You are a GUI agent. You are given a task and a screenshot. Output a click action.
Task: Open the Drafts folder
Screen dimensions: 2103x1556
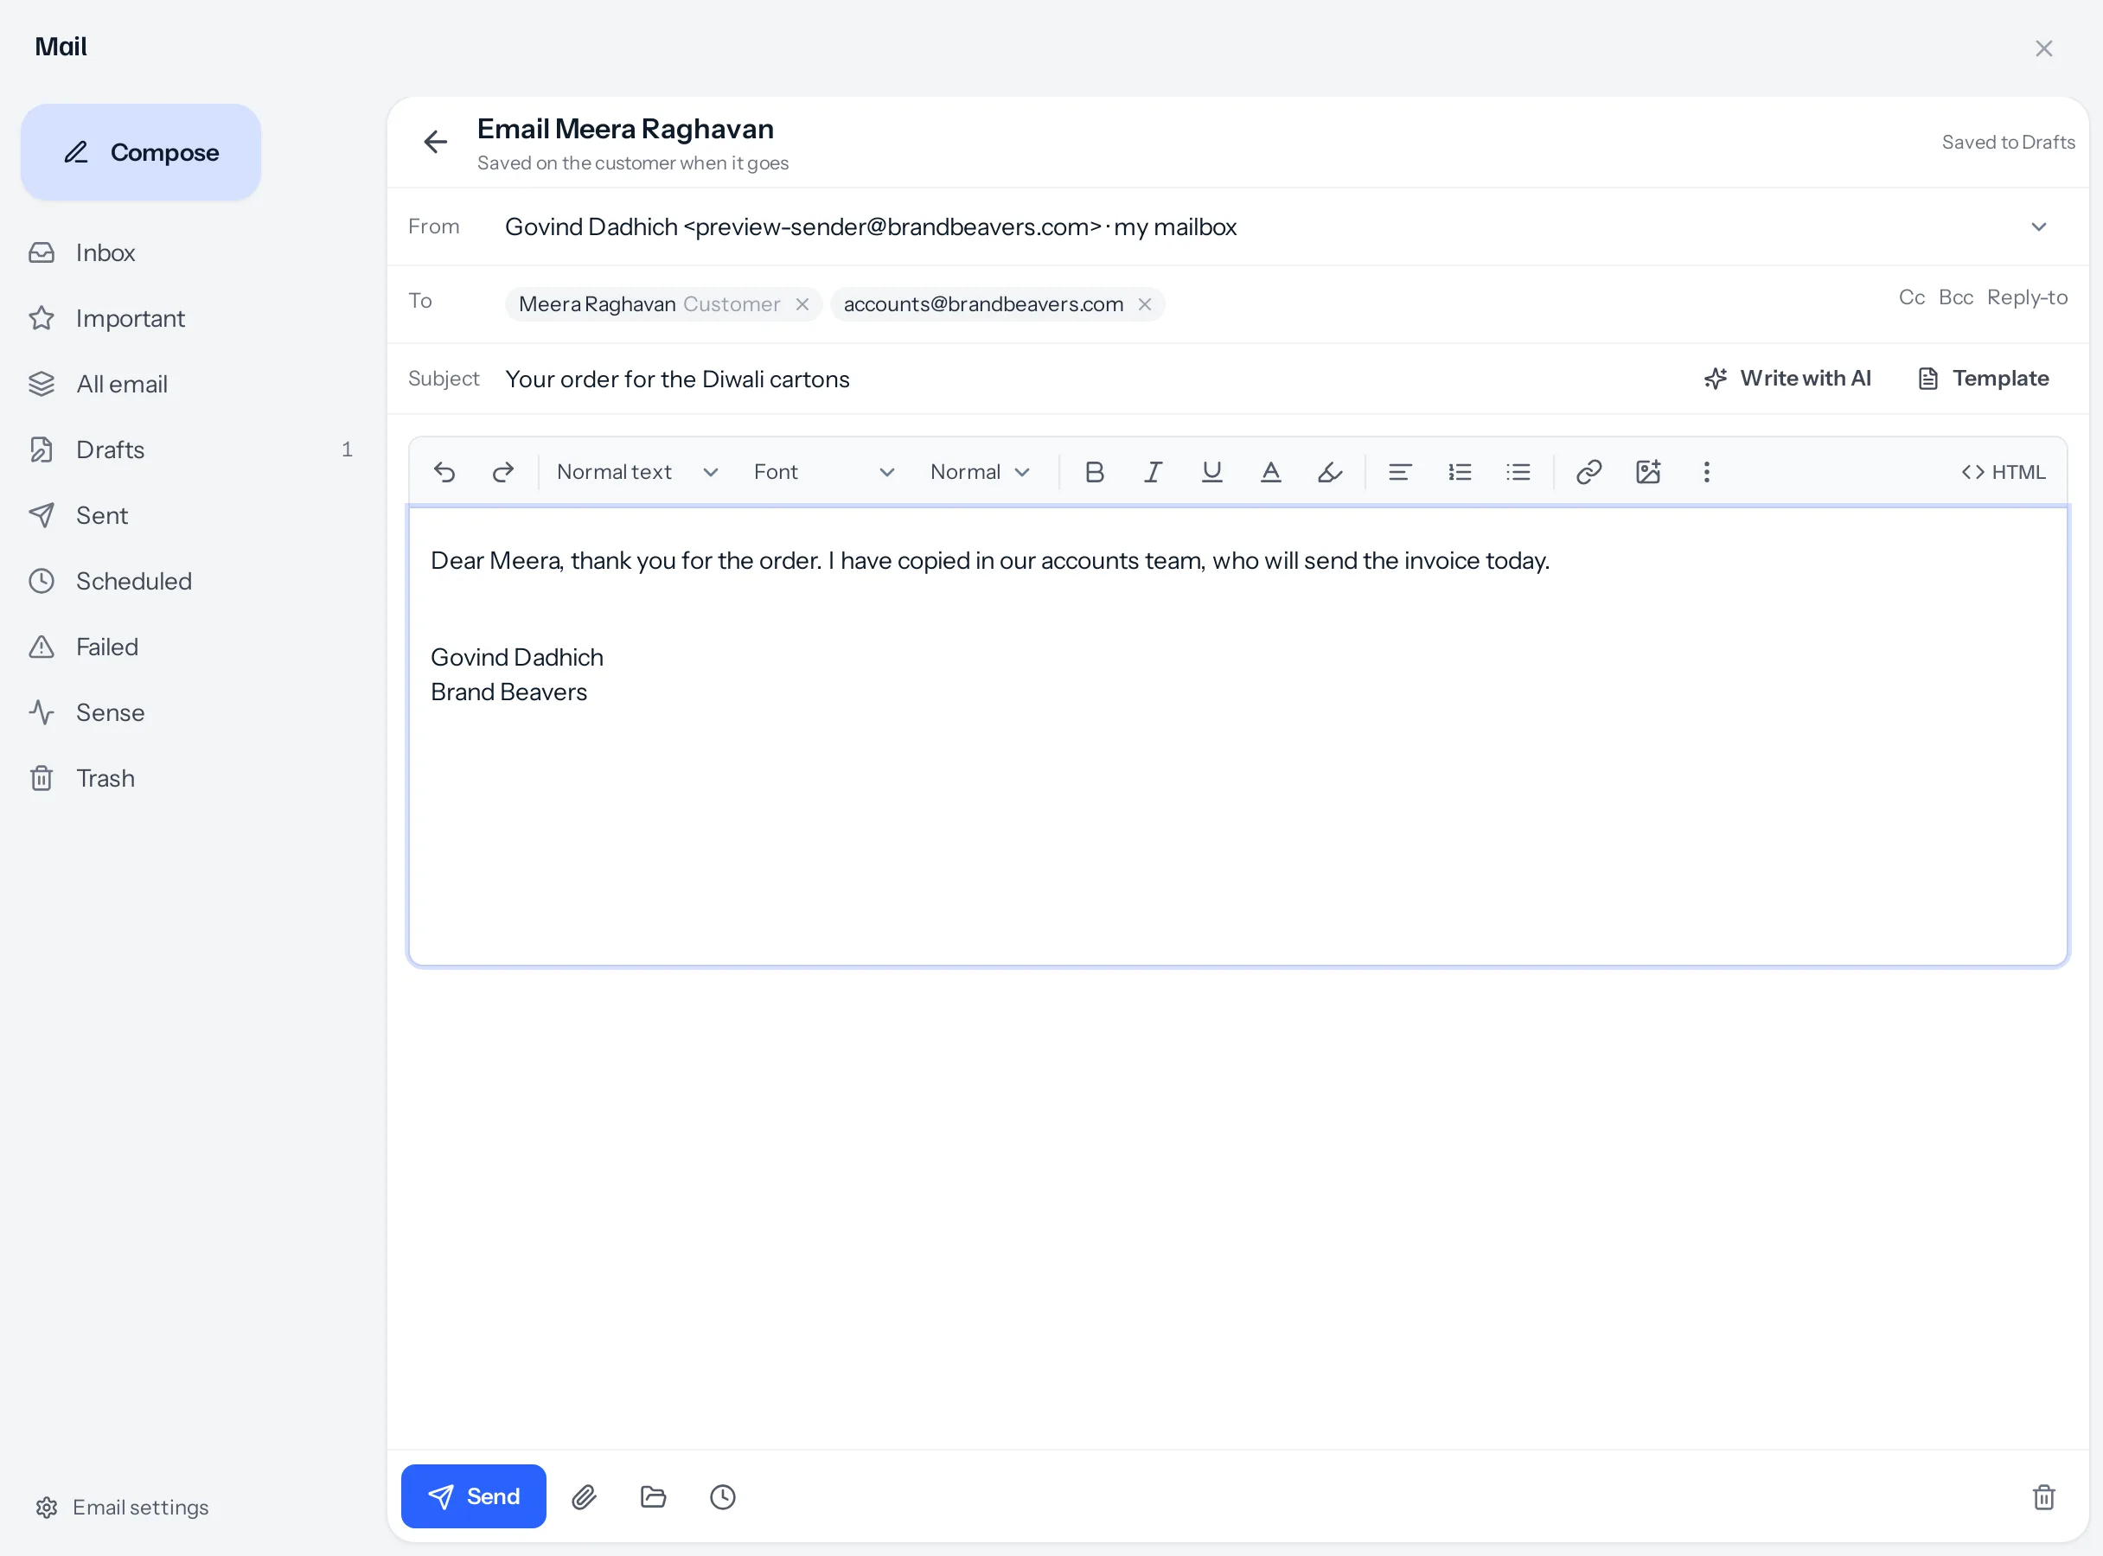(x=189, y=450)
